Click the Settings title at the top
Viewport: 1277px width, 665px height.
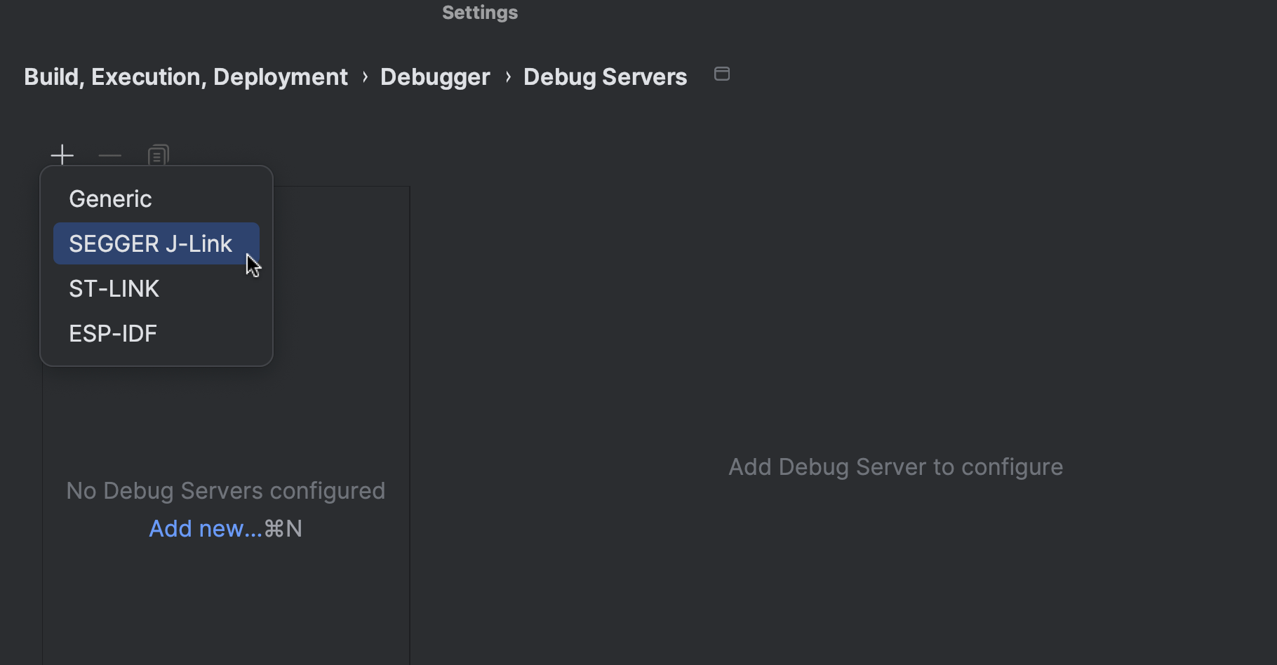pyautogui.click(x=479, y=12)
